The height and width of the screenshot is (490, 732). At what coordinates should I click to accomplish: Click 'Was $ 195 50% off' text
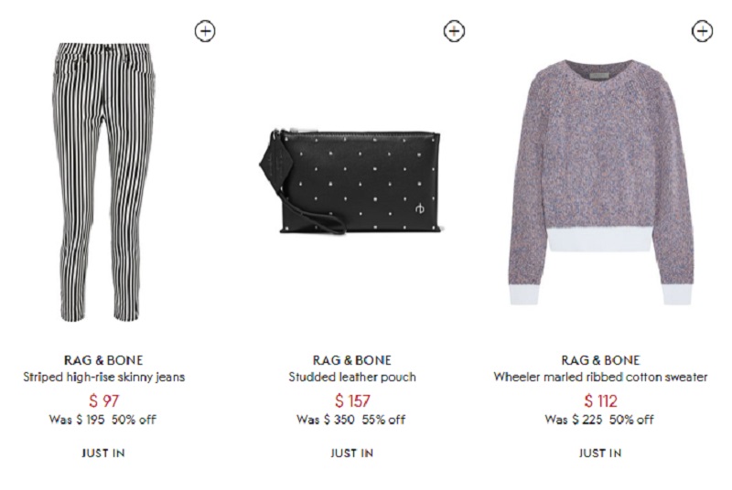(x=102, y=420)
